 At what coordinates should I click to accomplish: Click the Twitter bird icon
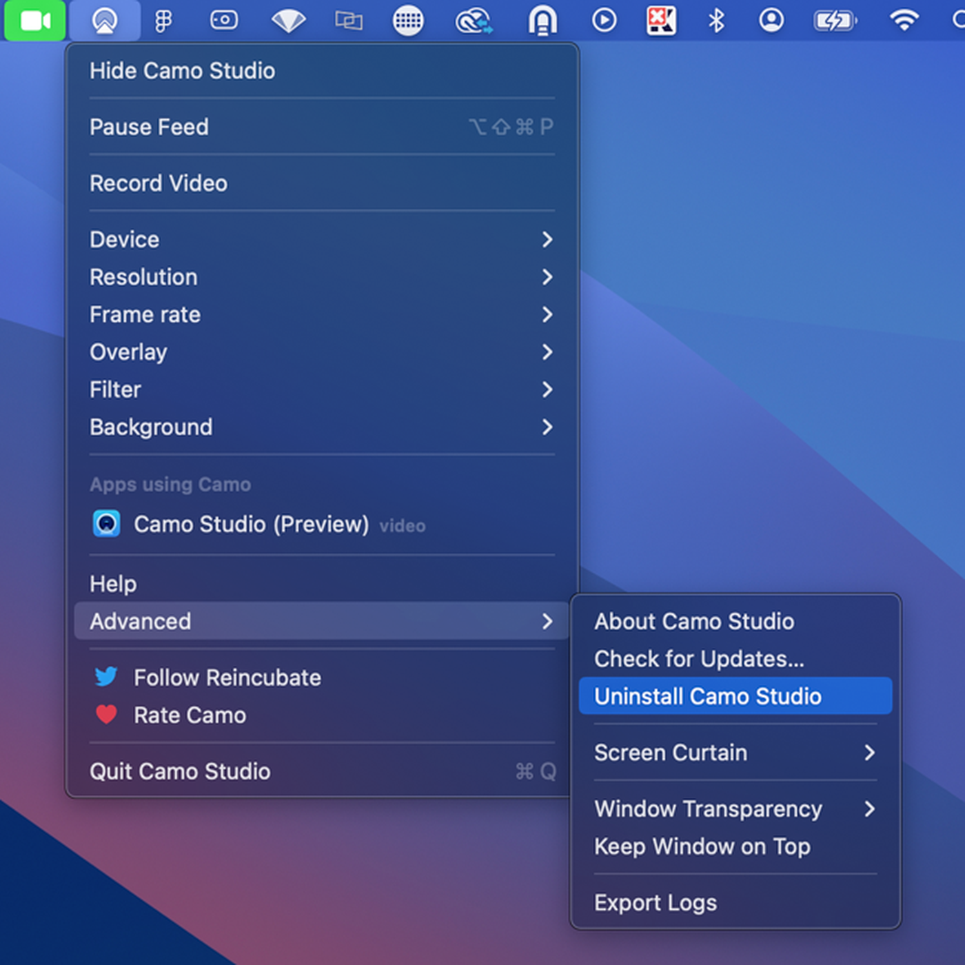pos(106,677)
